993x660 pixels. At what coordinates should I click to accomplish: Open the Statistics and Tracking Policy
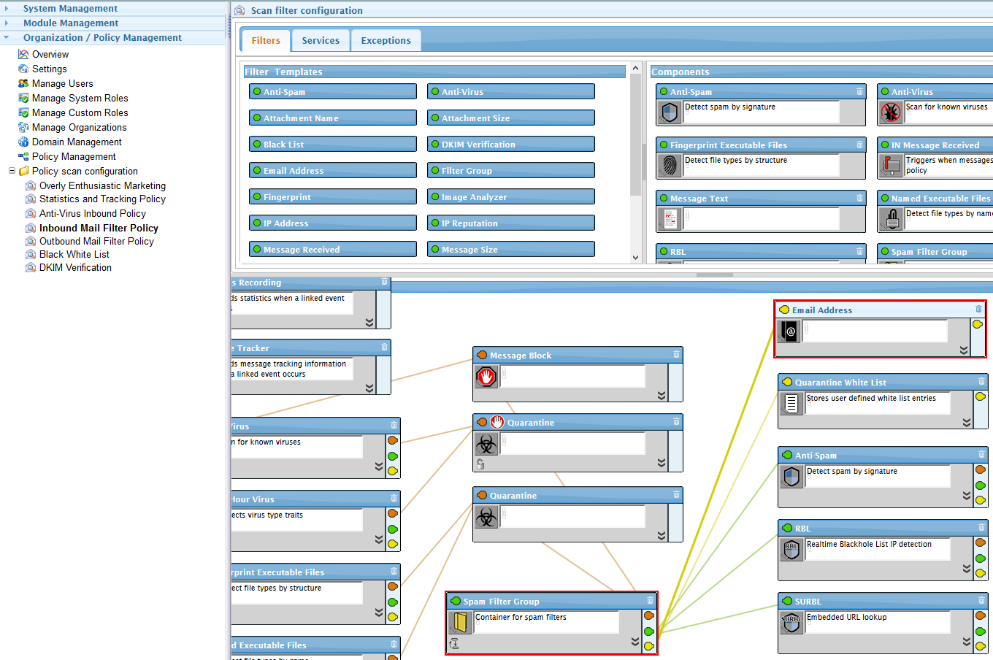point(102,199)
